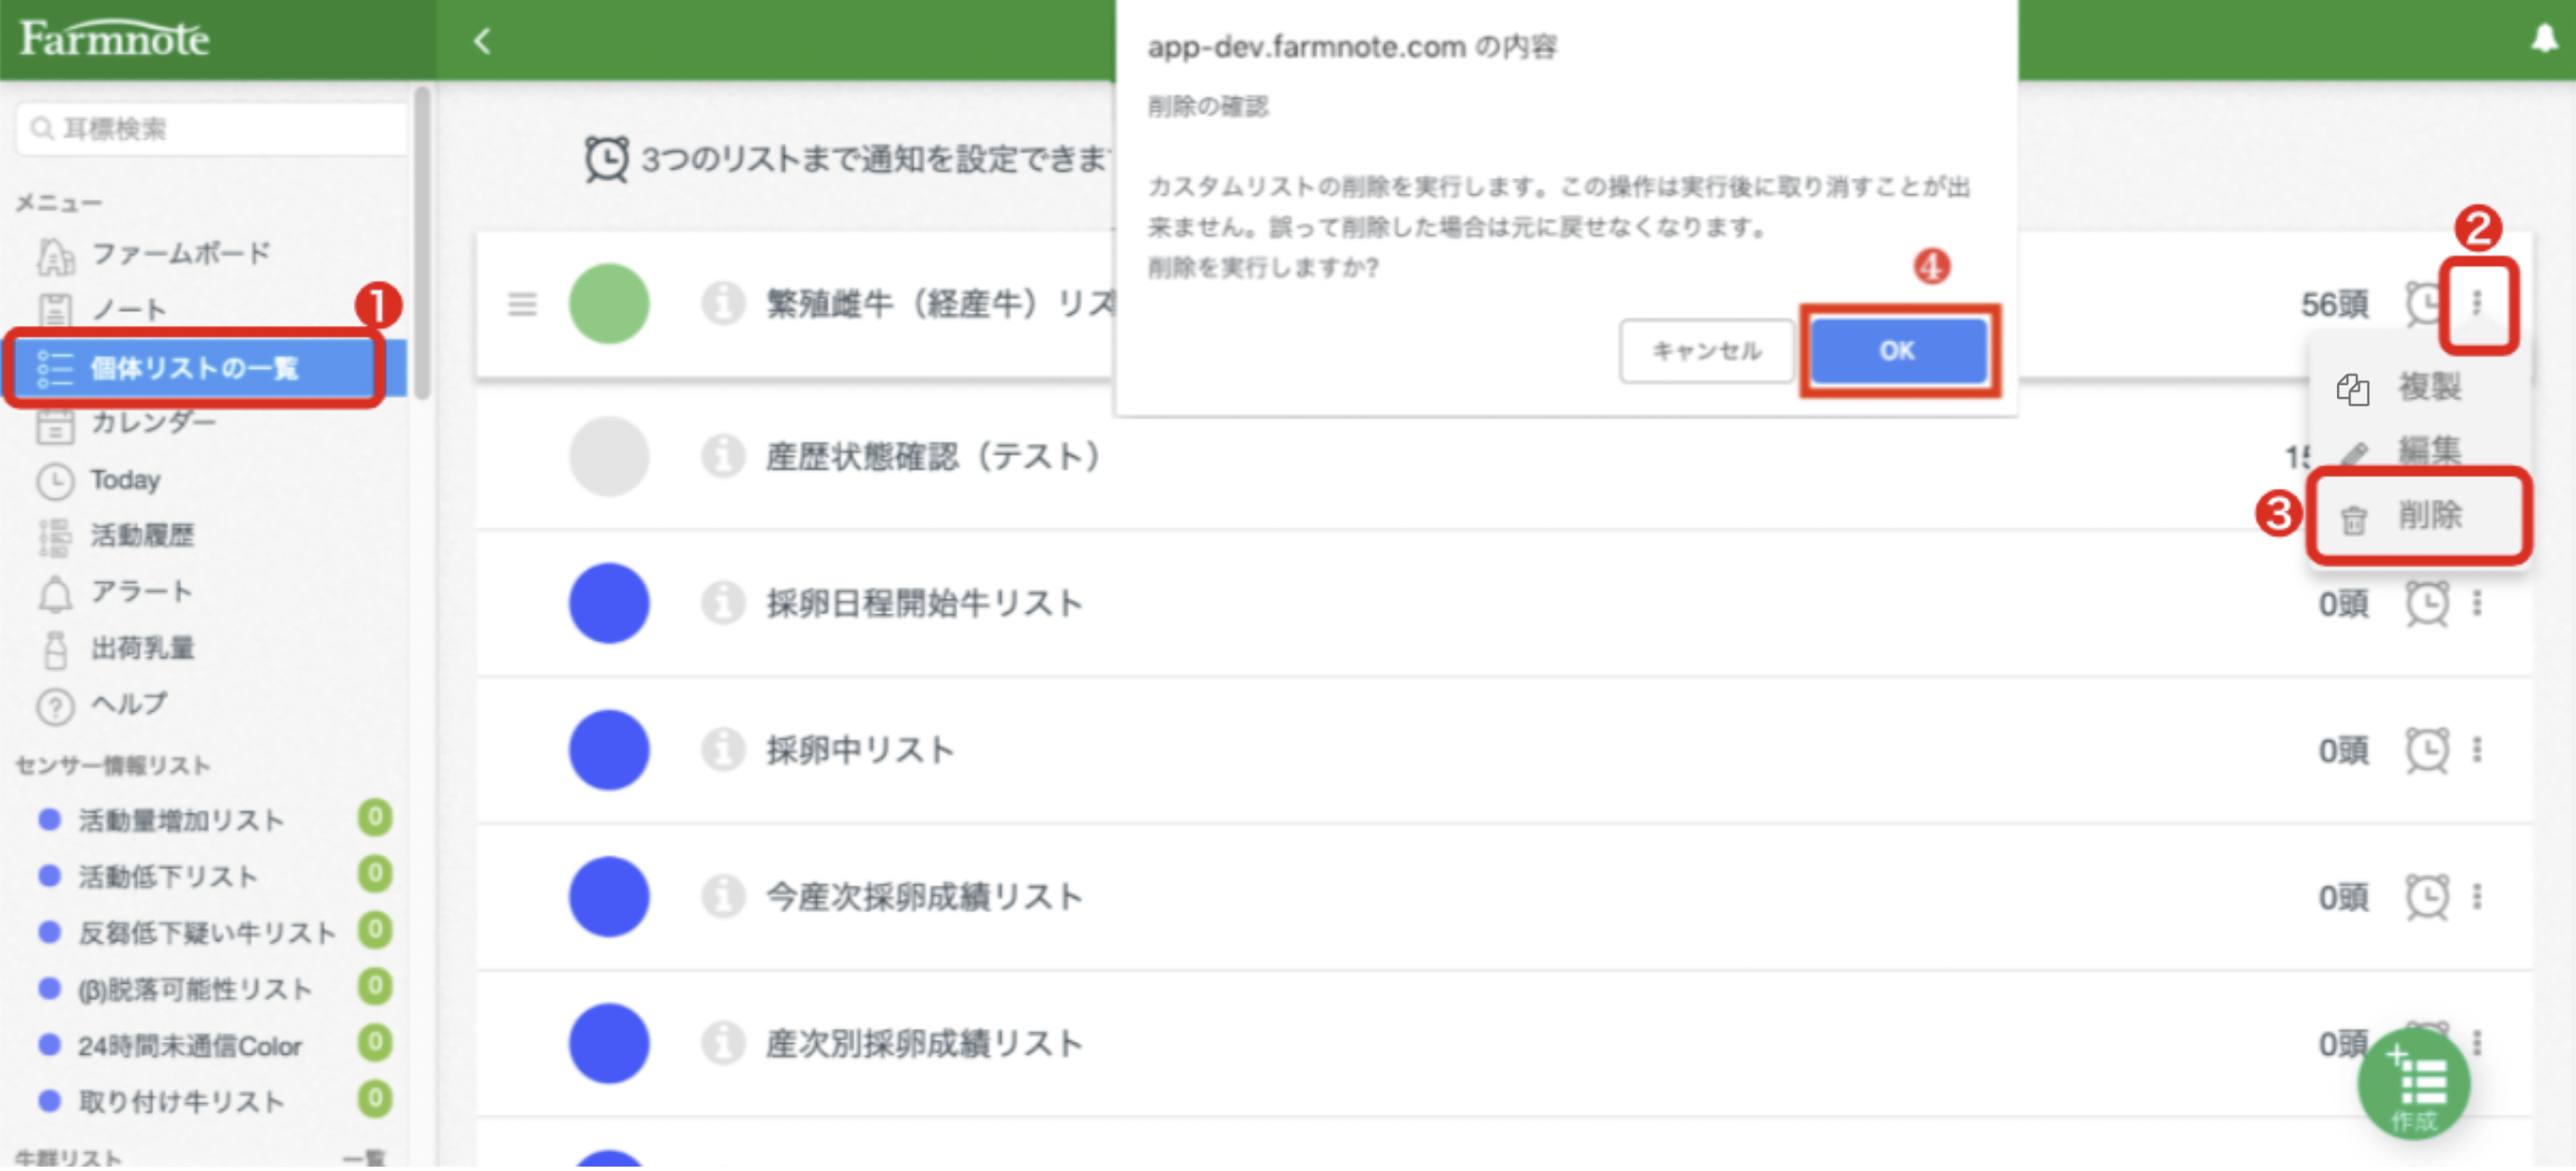The width and height of the screenshot is (2576, 1171).
Task: Open more options menu for 今産次採卵成績リスト
Action: (2478, 898)
